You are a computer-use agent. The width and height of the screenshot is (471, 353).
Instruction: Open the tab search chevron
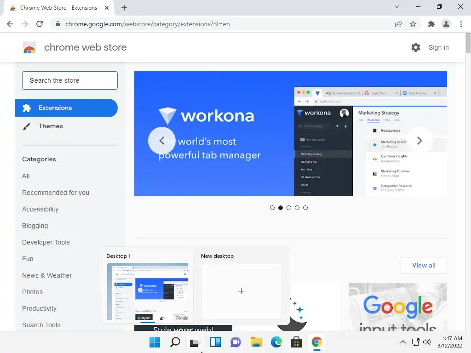(x=397, y=6)
